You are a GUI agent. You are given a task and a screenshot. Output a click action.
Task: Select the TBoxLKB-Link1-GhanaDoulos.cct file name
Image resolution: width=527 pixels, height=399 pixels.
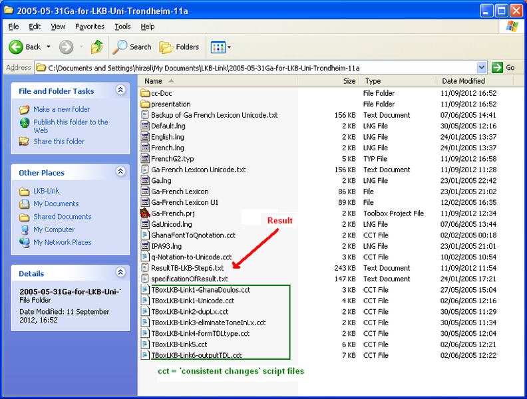pos(201,290)
